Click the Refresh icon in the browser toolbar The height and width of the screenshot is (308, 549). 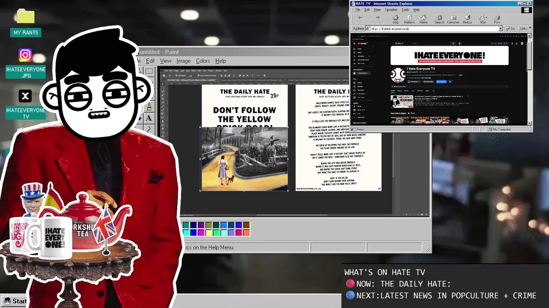(410, 19)
